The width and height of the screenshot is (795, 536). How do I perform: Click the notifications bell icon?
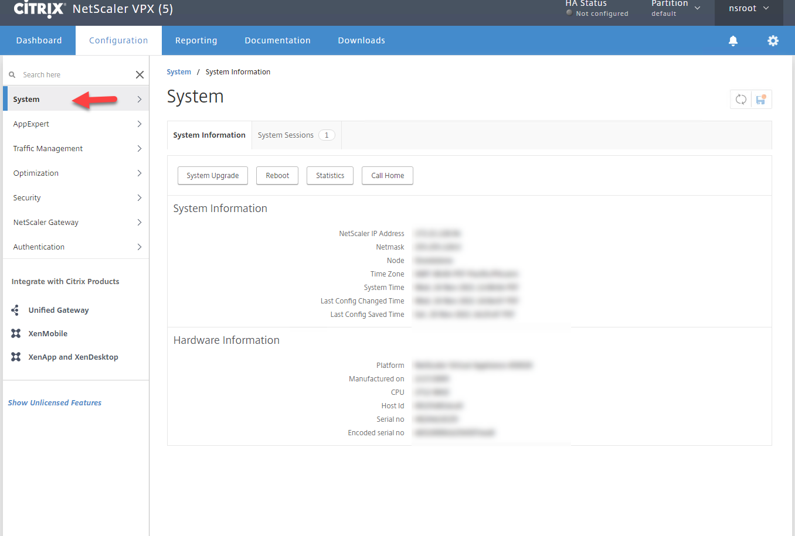pyautogui.click(x=733, y=40)
